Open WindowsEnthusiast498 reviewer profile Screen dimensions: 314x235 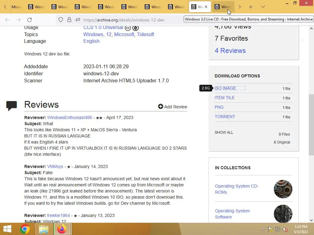pyautogui.click(x=70, y=117)
